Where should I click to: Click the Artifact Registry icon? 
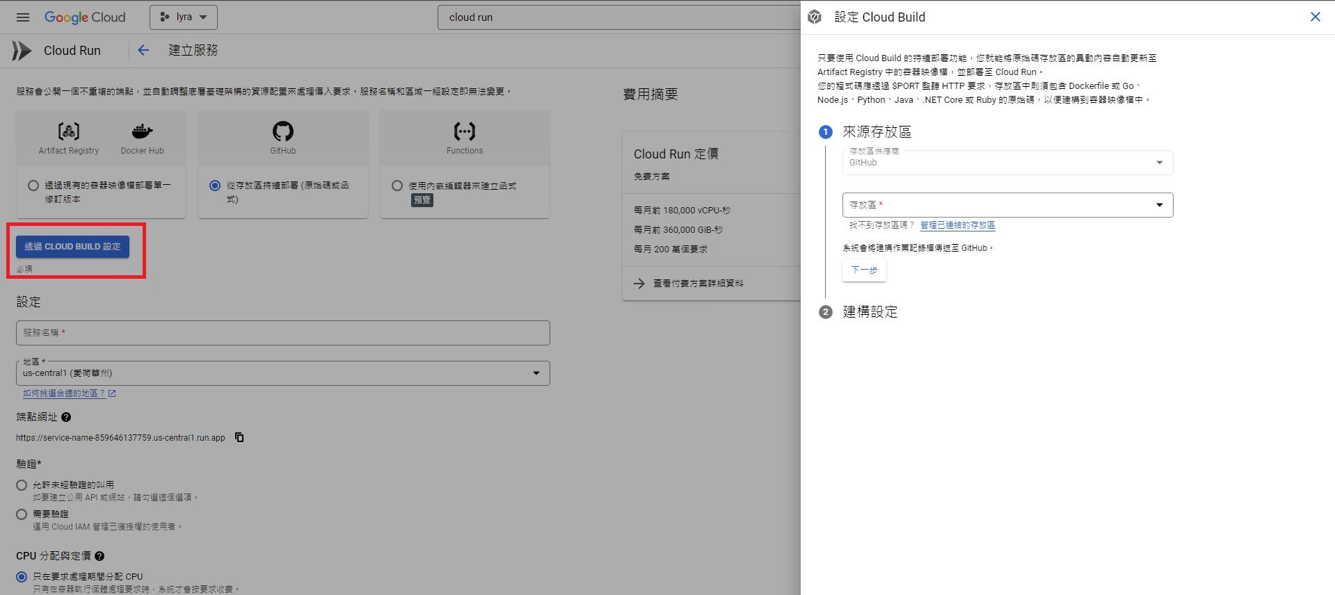(x=68, y=131)
